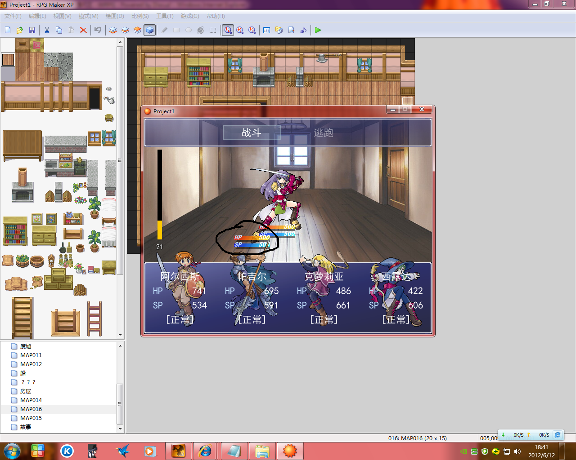Click party member name 克萝莉亚
The height and width of the screenshot is (460, 576).
click(x=324, y=276)
